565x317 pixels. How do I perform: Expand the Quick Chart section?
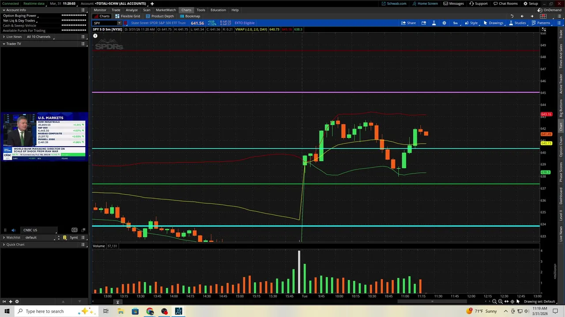[x=4, y=244]
